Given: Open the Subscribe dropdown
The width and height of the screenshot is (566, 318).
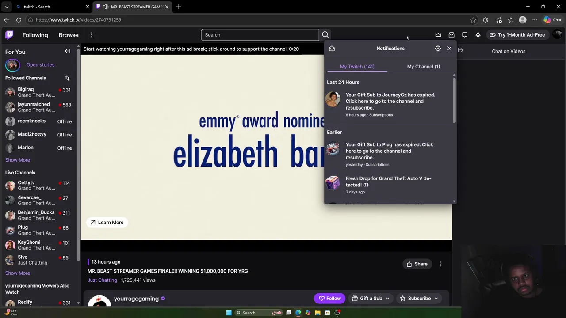Looking at the screenshot, I should tap(419, 299).
